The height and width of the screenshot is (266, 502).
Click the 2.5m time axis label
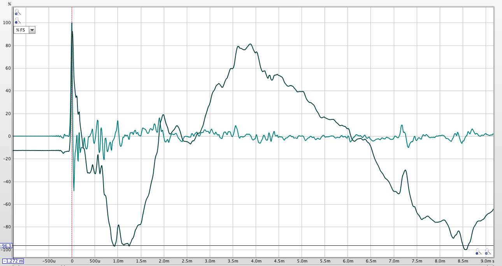(187, 261)
